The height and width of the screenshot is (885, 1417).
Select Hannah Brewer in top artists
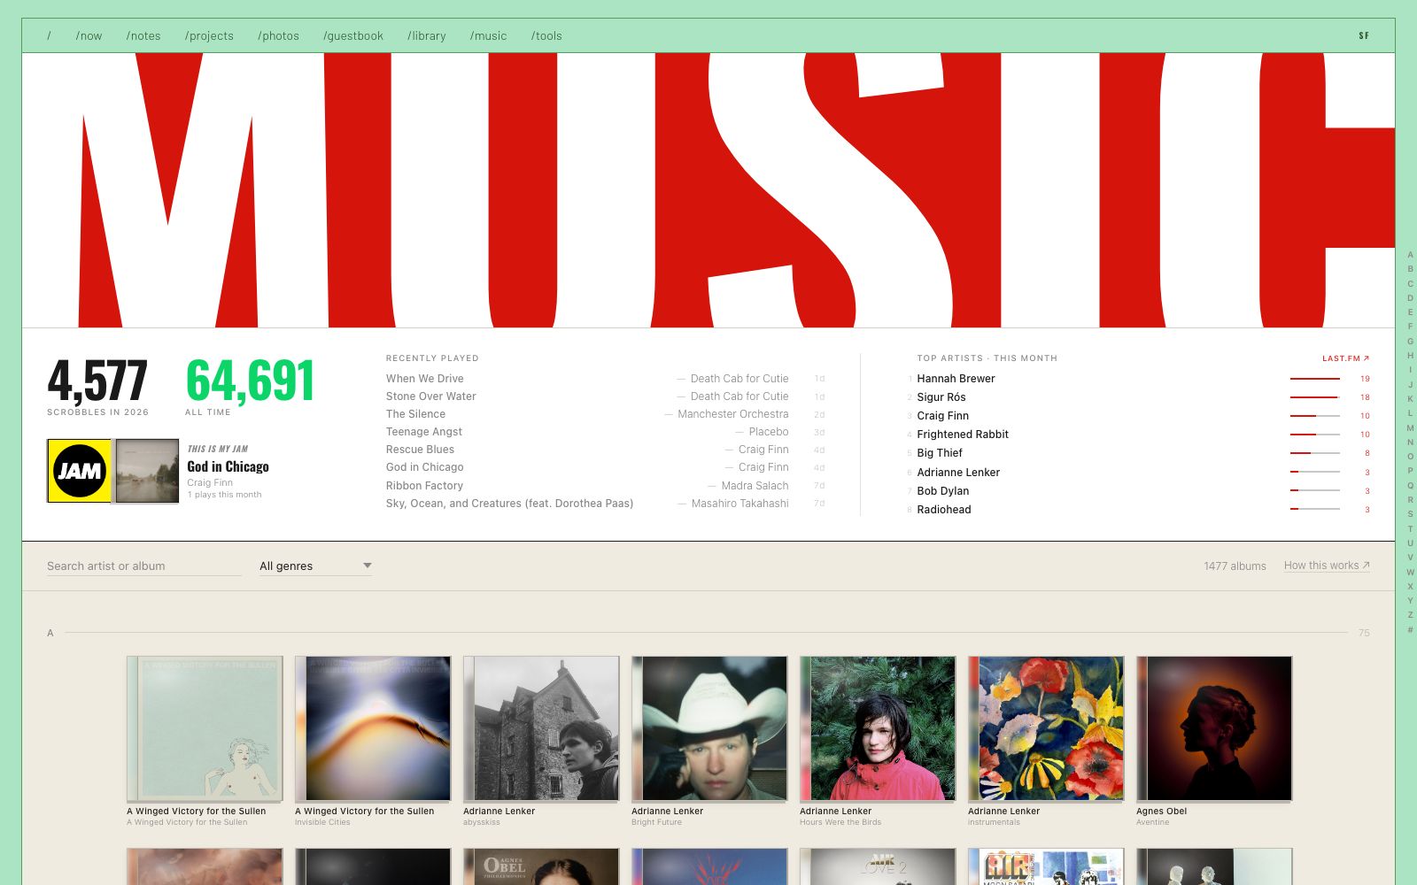tap(956, 379)
